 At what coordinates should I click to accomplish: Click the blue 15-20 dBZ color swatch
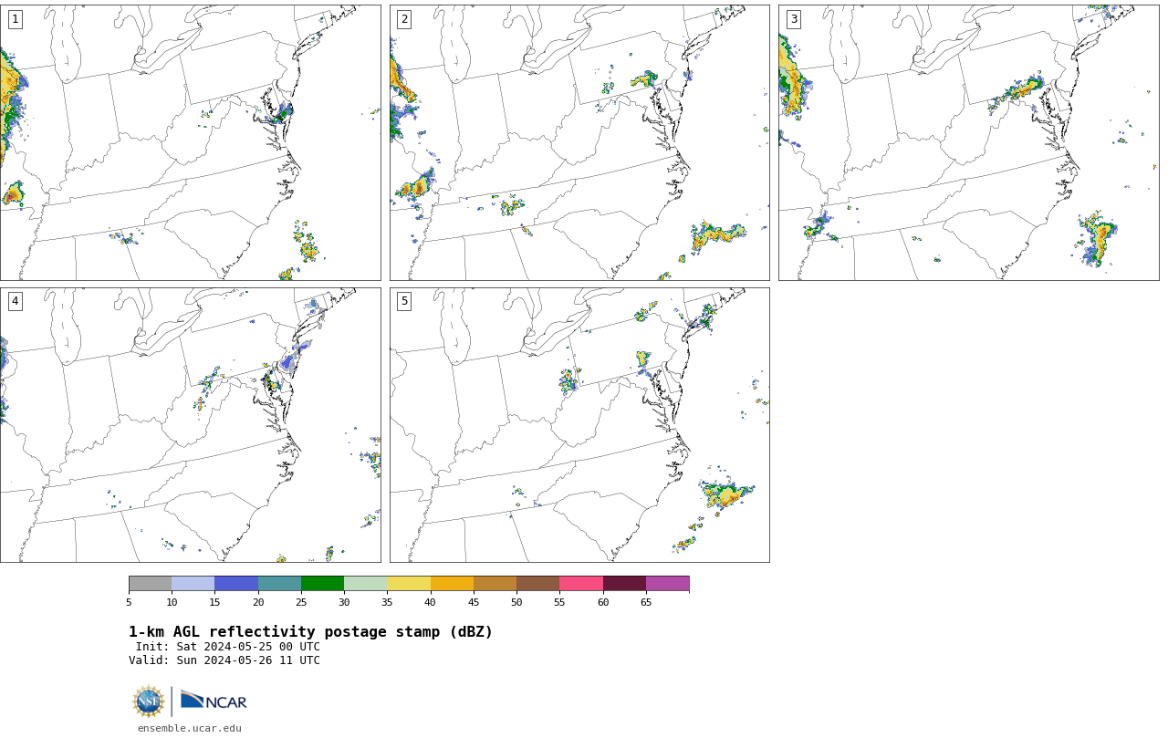(x=236, y=584)
